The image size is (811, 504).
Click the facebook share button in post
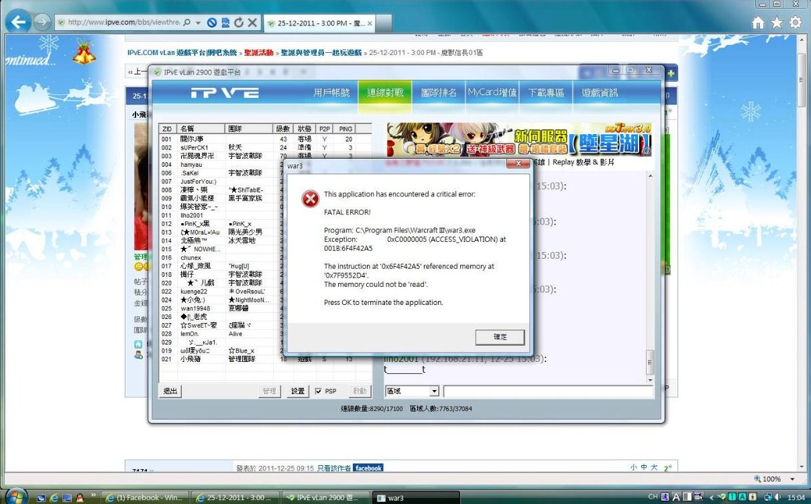pos(368,468)
